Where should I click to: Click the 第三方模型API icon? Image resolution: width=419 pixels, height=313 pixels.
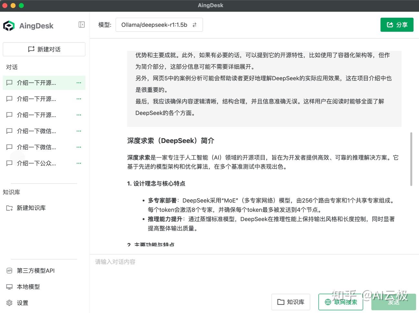point(9,270)
